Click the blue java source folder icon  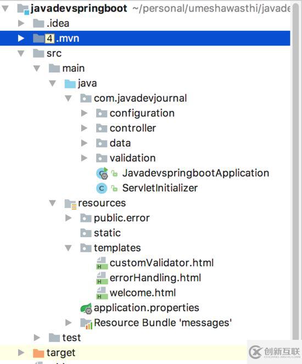70,83
